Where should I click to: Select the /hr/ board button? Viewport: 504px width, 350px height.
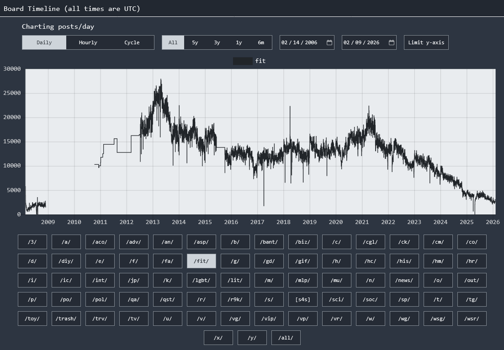(x=472, y=261)
